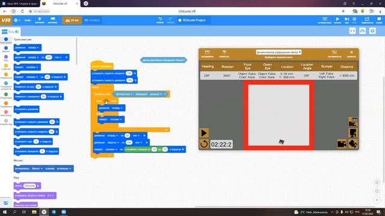Click the VR logo in the top-left corner
Viewport: 385px width, 216px height.
[6, 20]
